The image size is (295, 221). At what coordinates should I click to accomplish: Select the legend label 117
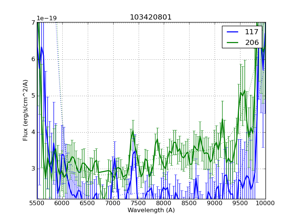click(252, 32)
